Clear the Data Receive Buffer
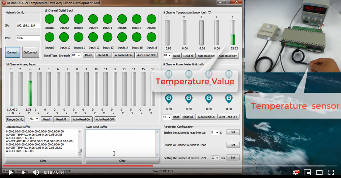The width and height of the screenshot is (341, 179). point(43,161)
